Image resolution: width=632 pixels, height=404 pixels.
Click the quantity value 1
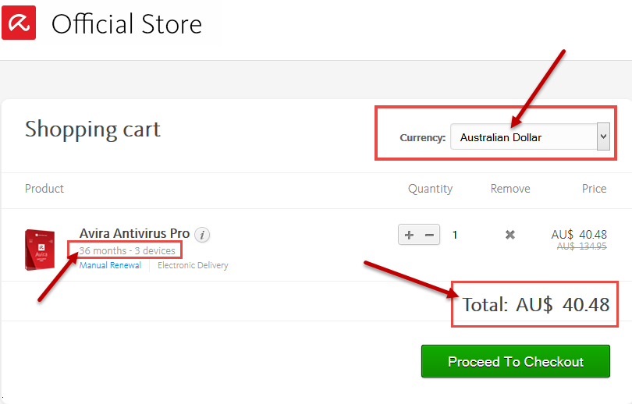[x=455, y=235]
